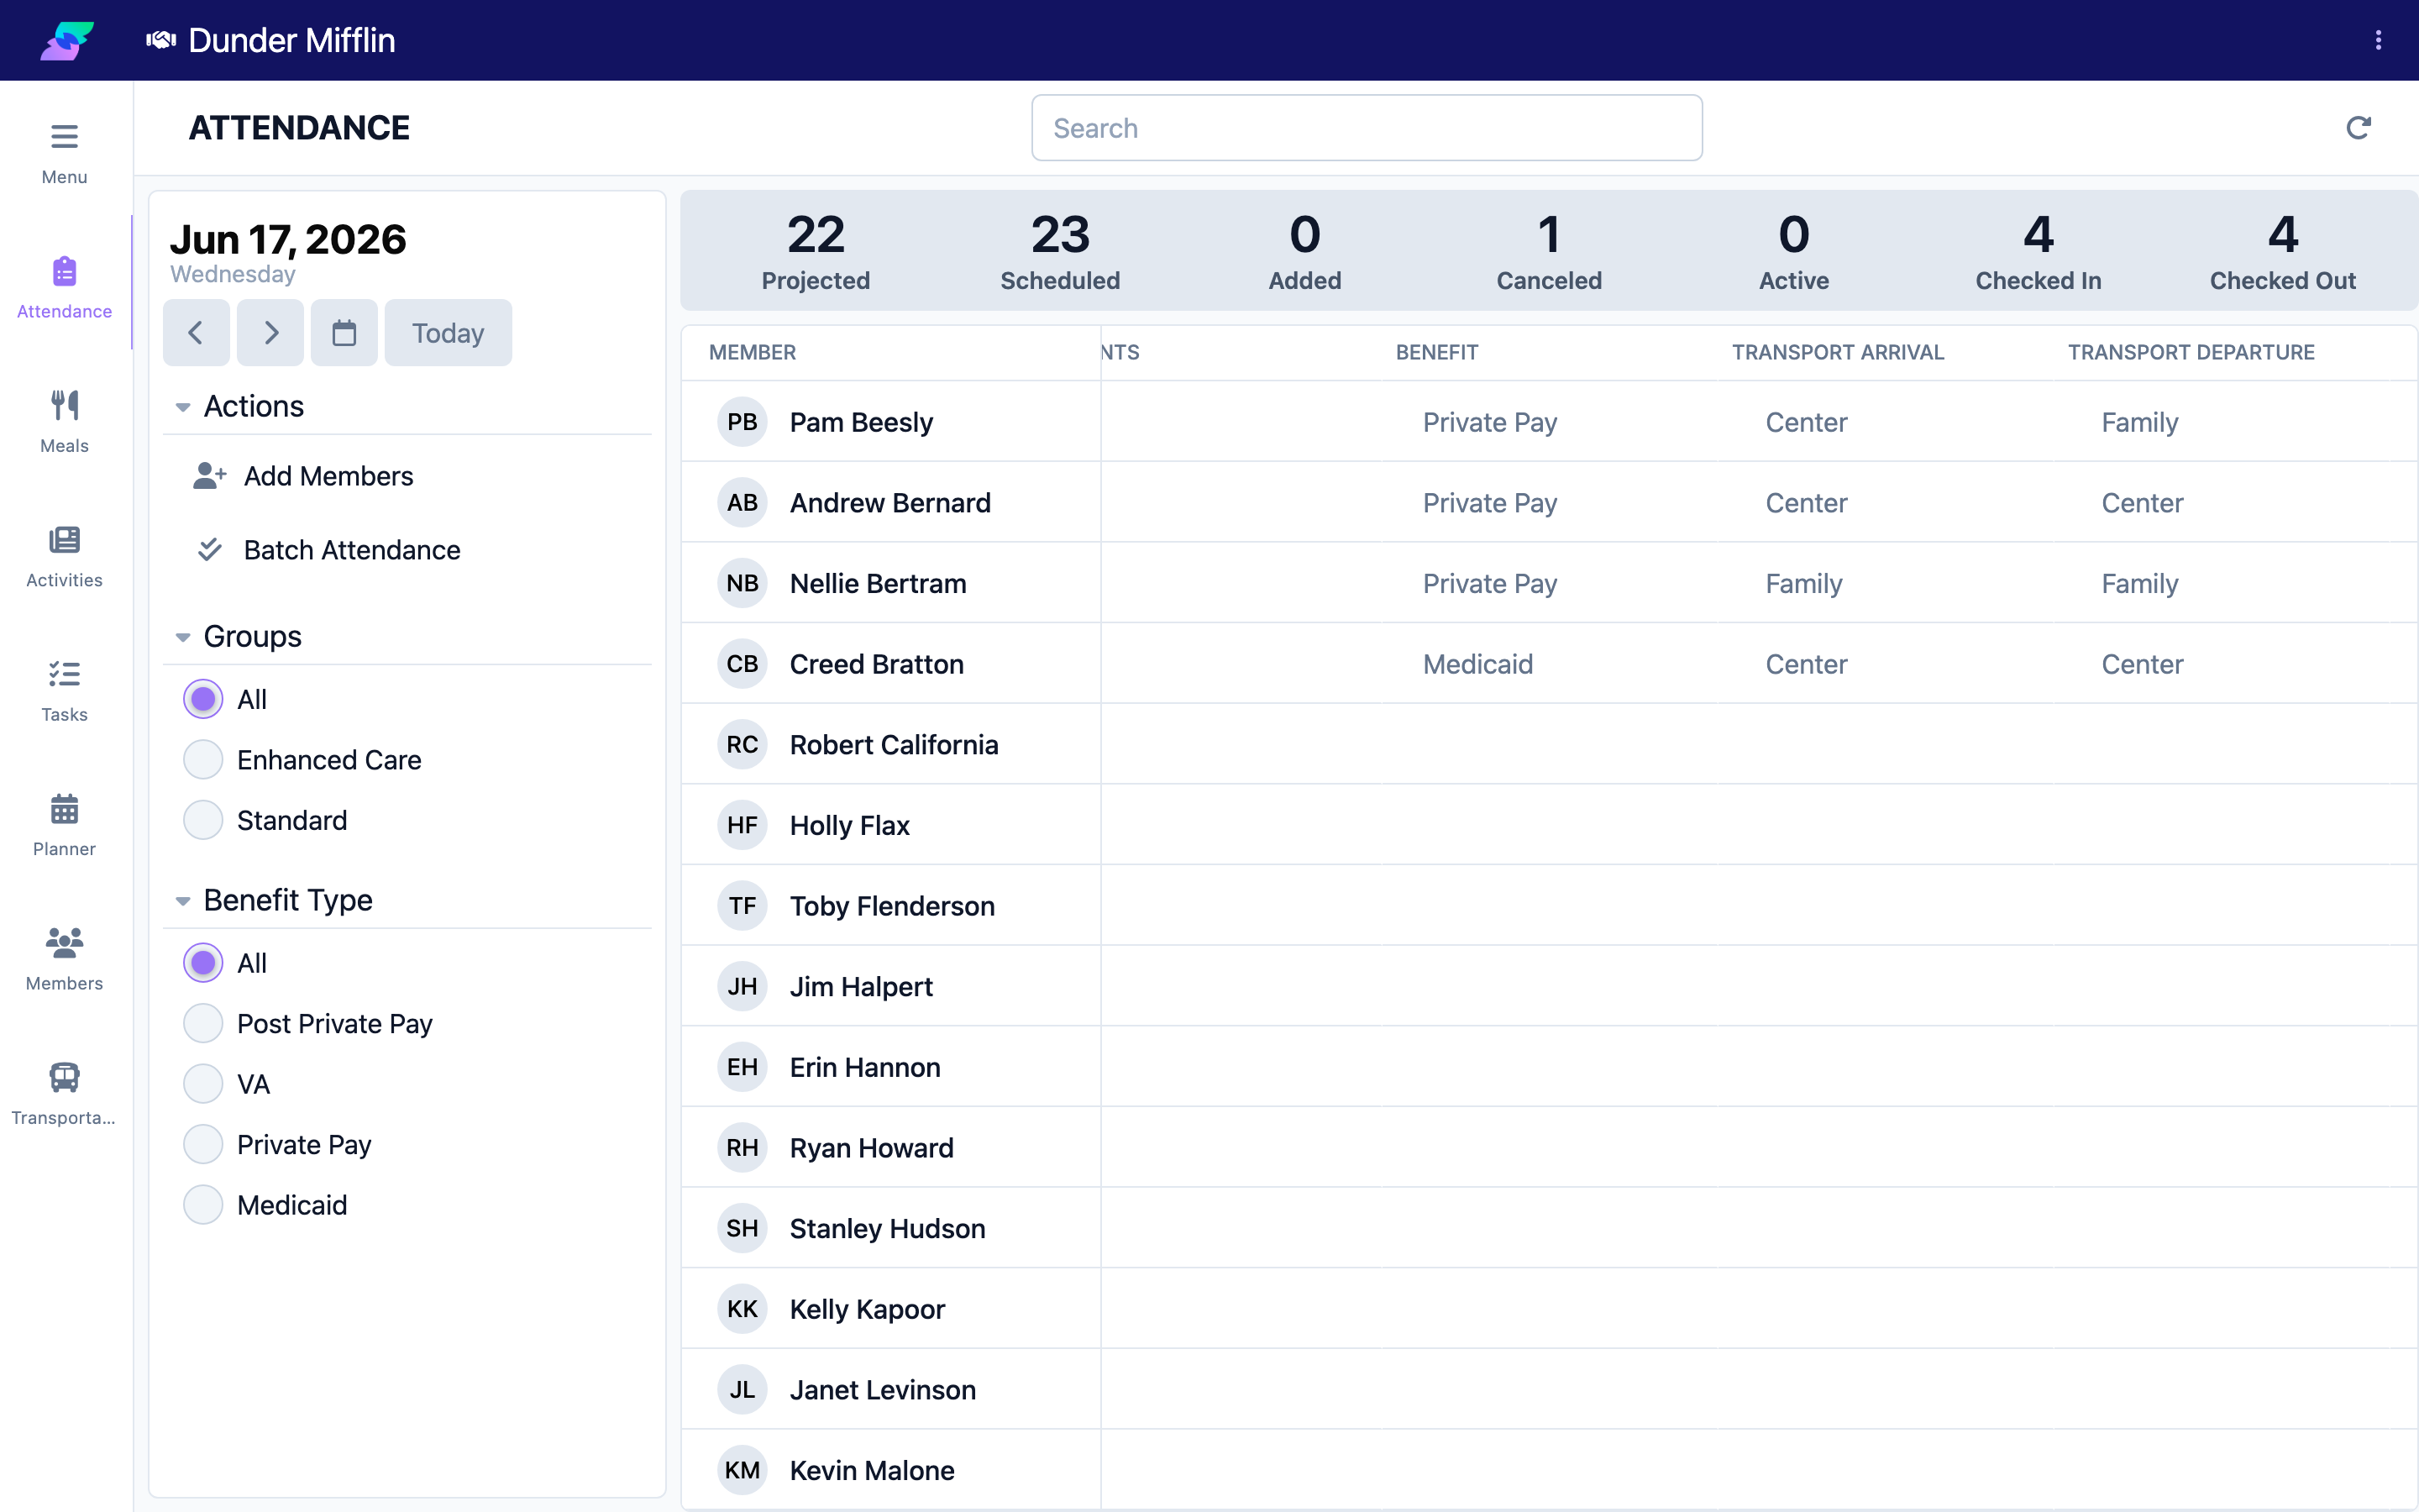
Task: Filter by Checked In count
Action: click(x=2039, y=251)
